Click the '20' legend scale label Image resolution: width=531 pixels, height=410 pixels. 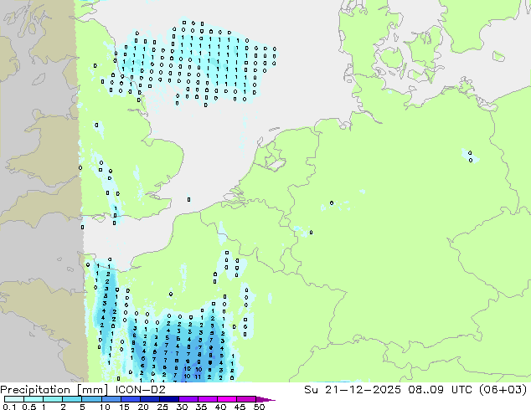pos(143,407)
